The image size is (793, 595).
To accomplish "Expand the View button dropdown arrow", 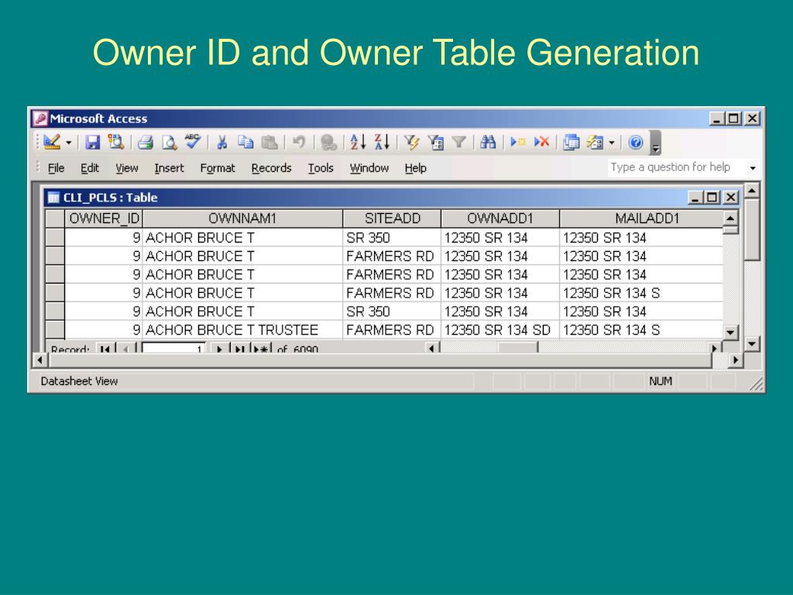I will [x=69, y=143].
